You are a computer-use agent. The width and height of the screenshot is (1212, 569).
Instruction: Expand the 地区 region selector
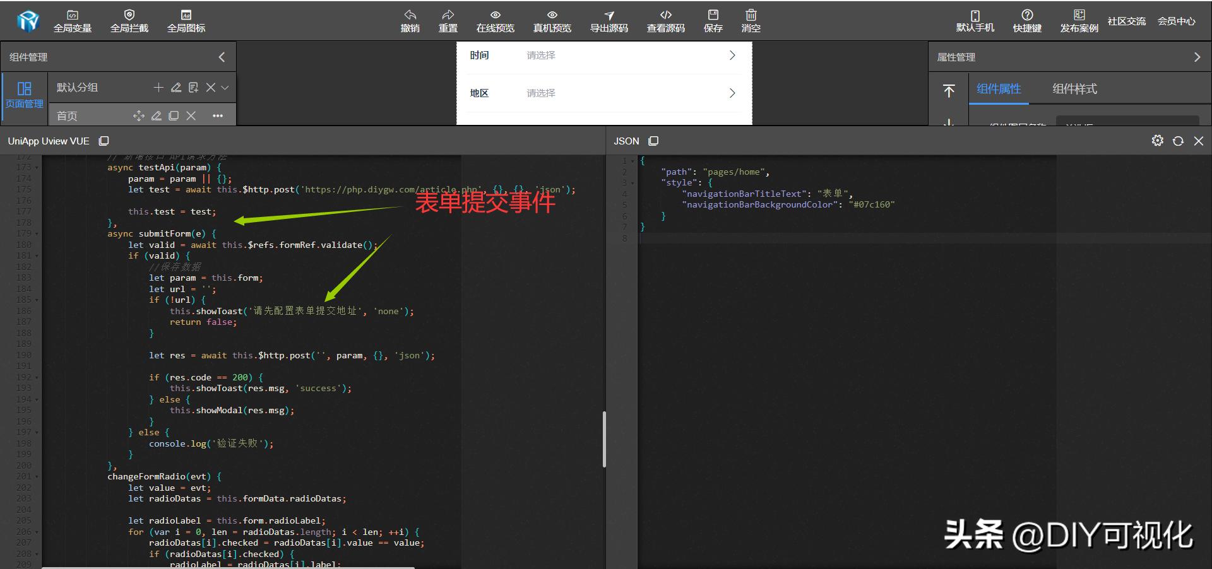[732, 93]
